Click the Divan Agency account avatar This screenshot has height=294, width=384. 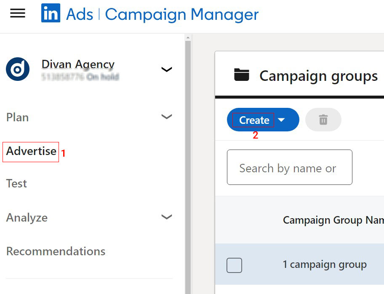(x=18, y=69)
